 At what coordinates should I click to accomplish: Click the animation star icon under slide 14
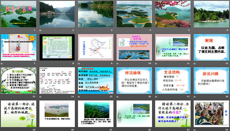(x=40, y=97)
